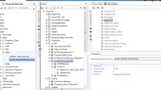
Task: Select the ScanRT action
Action: point(107,38)
